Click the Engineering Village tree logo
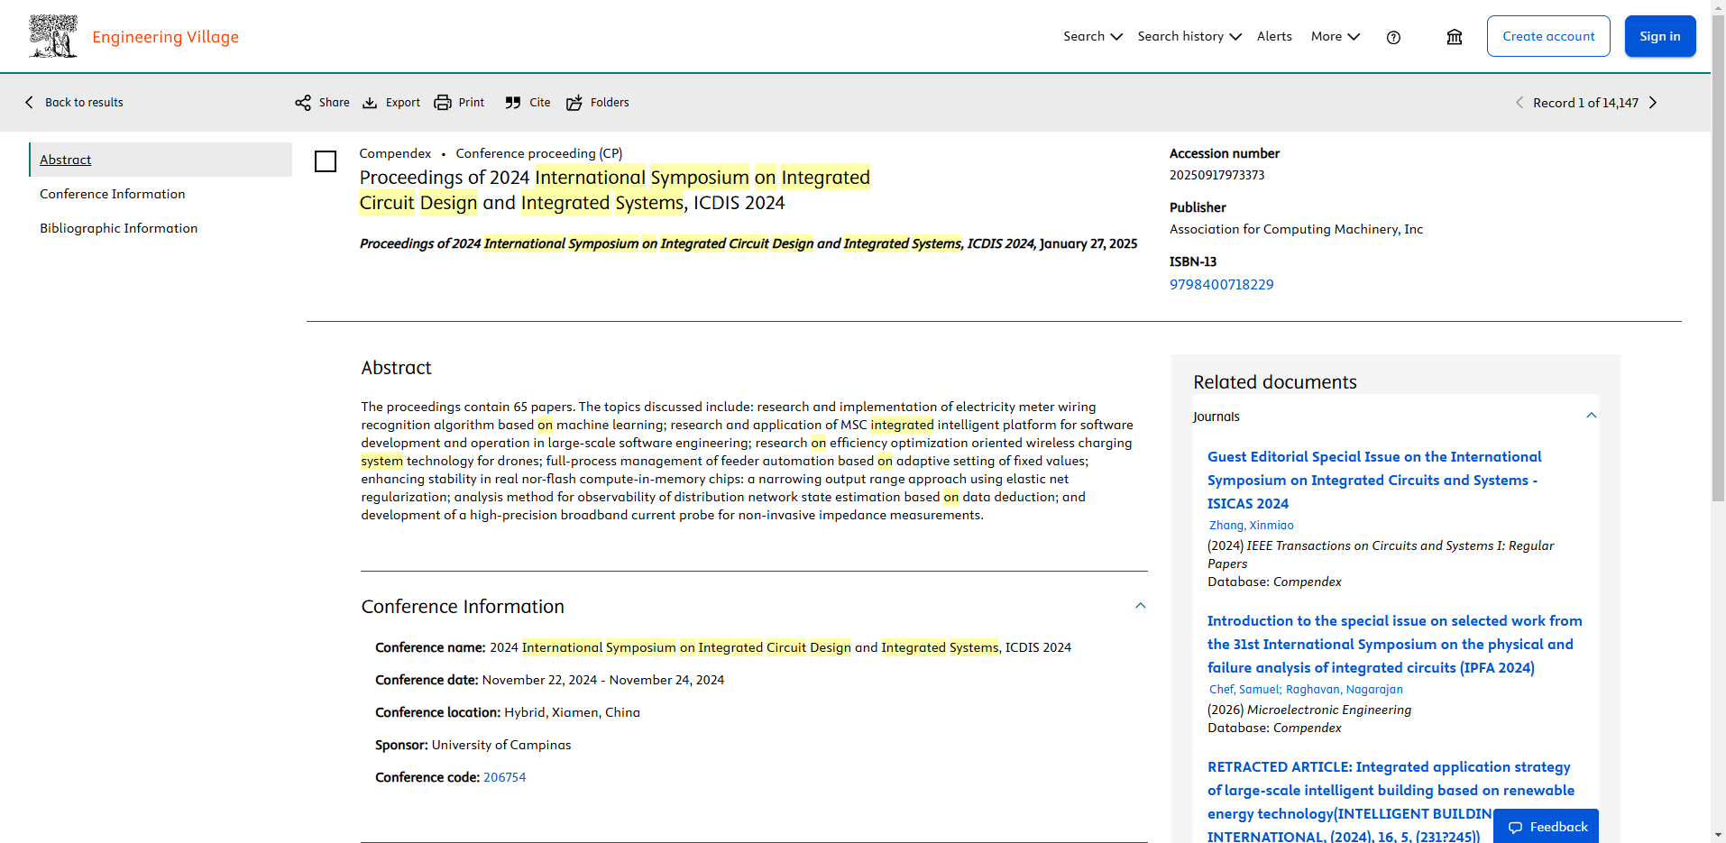Screen dimensions: 1726x843 click(53, 36)
